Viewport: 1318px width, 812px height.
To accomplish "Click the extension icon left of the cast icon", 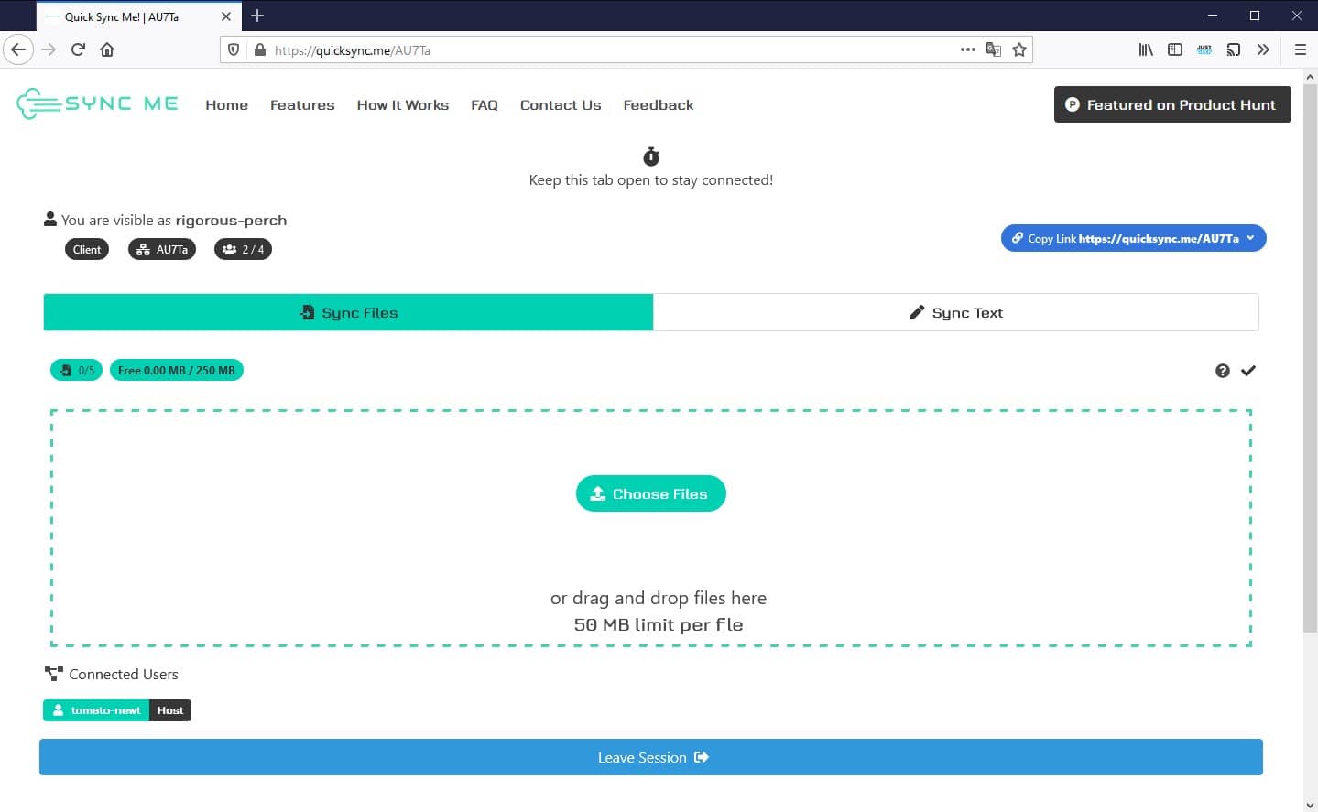I will pos(1204,49).
